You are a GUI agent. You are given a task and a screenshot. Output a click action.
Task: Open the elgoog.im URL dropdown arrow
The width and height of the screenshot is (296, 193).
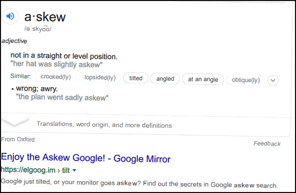74,171
